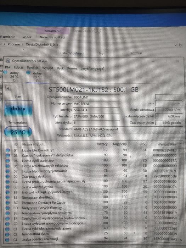Select attribute name Nienaprawialne Błędy

tap(38, 197)
